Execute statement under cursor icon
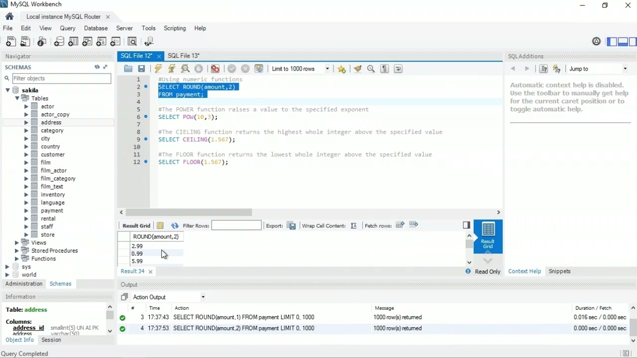Viewport: 637px width, 358px height. tap(172, 69)
